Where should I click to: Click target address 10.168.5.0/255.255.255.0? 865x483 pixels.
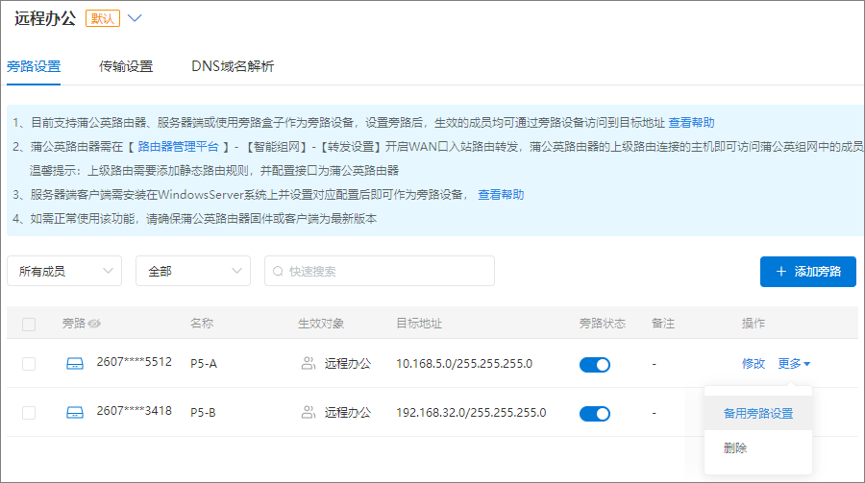pos(464,363)
